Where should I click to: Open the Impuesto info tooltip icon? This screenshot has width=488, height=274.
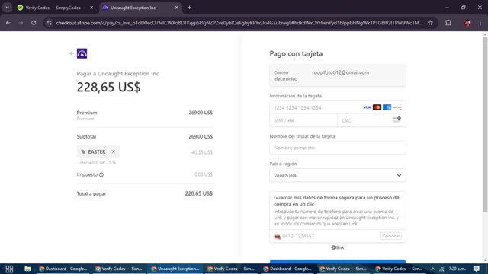pyautogui.click(x=101, y=174)
